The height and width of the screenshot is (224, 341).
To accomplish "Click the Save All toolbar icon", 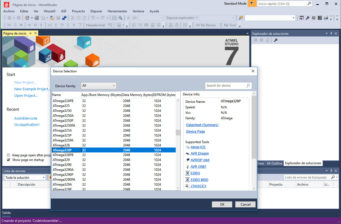I will coord(64,18).
